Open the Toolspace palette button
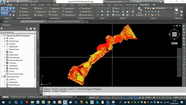 tap(5, 12)
